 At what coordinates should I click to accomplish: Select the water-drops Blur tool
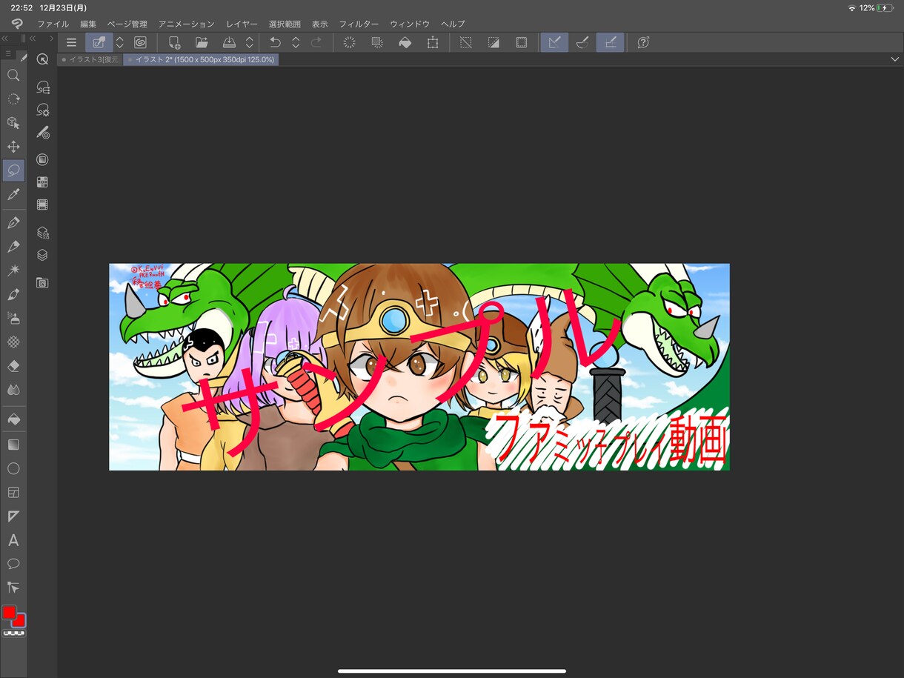pyautogui.click(x=13, y=390)
